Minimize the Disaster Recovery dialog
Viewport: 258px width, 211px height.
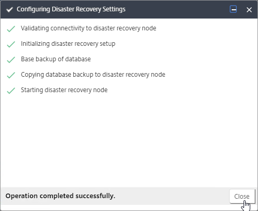[x=233, y=9]
